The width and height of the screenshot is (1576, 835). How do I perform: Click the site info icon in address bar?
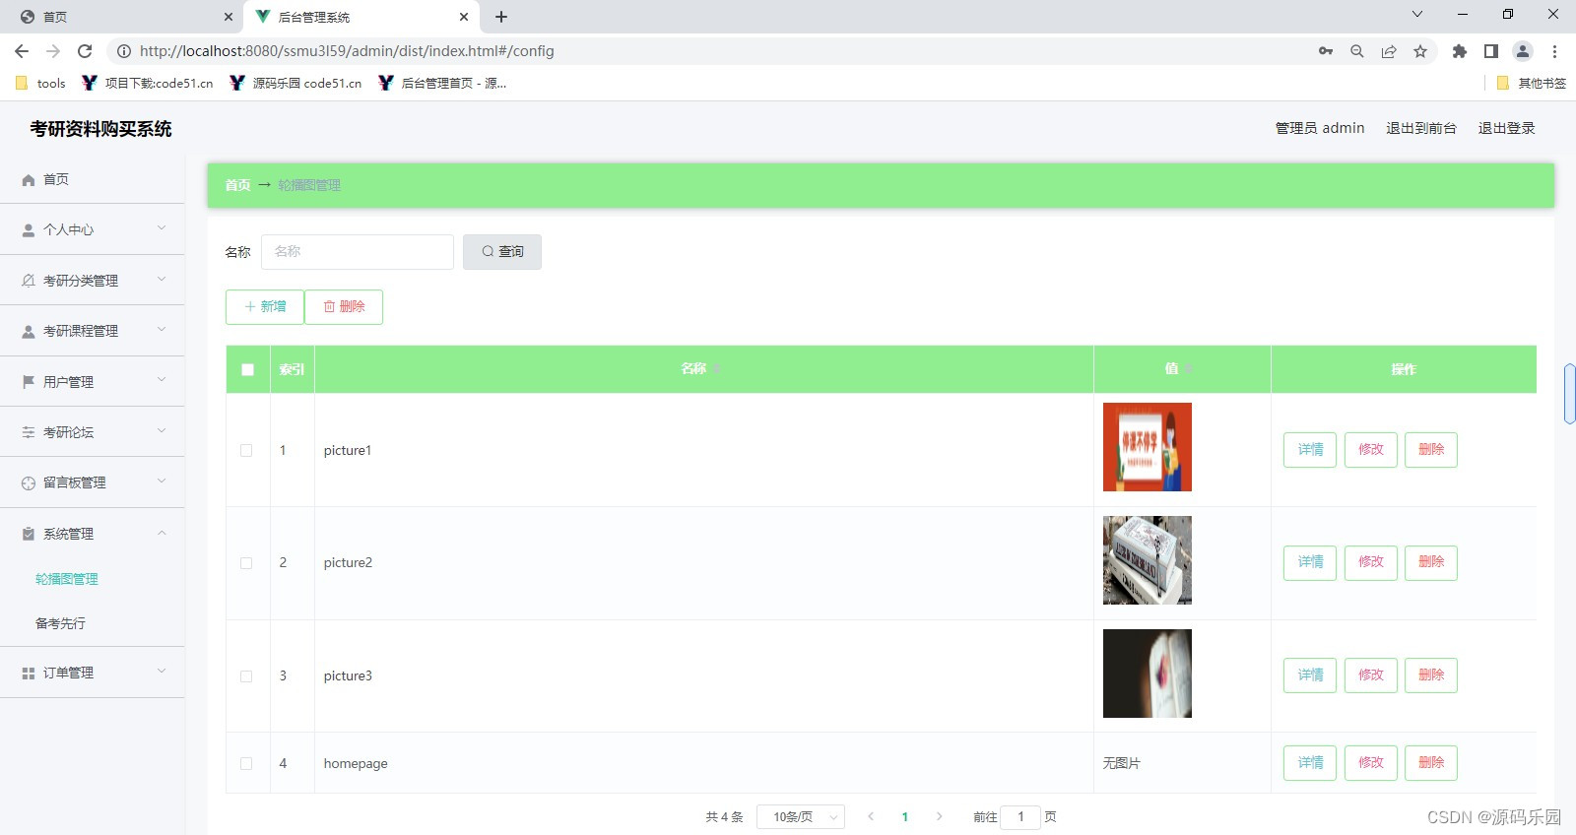[x=124, y=51]
